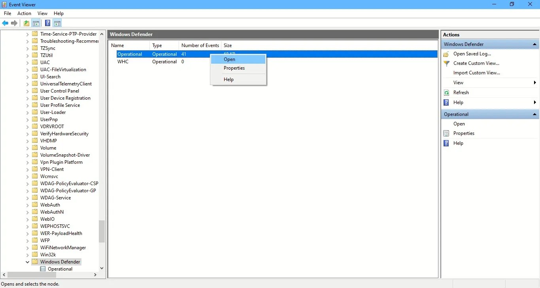Open the Action menu

pos(24,13)
